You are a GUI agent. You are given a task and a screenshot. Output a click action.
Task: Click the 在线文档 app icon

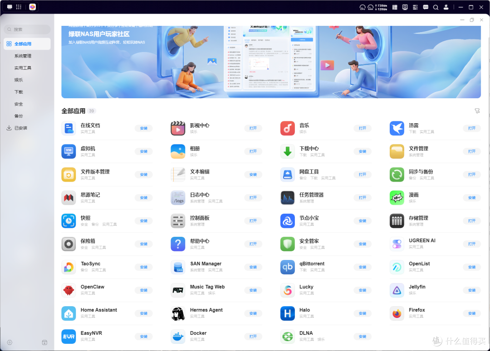(69, 129)
